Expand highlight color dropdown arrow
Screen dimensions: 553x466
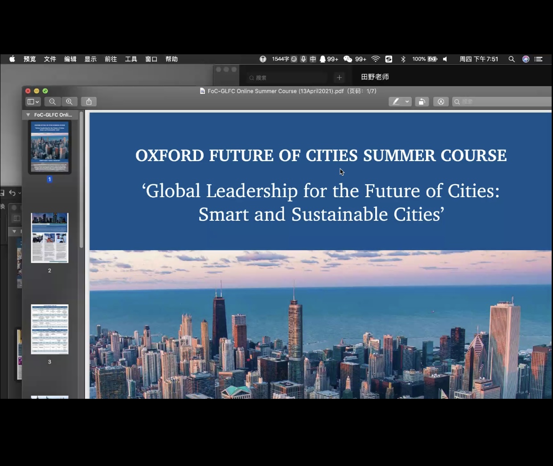407,101
